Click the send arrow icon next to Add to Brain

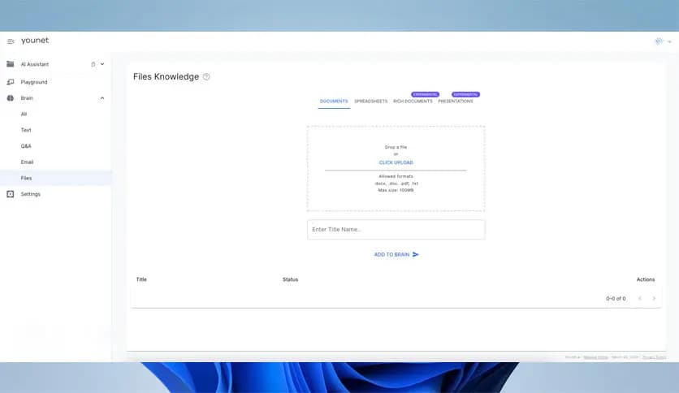(416, 254)
